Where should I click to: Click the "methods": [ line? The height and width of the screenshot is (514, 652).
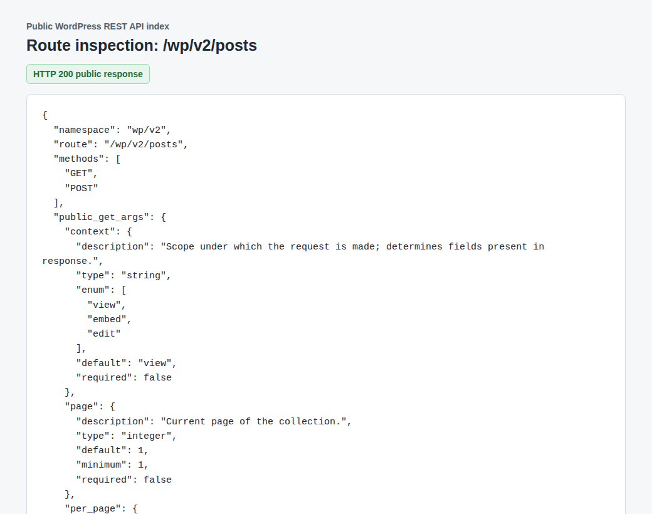(87, 159)
